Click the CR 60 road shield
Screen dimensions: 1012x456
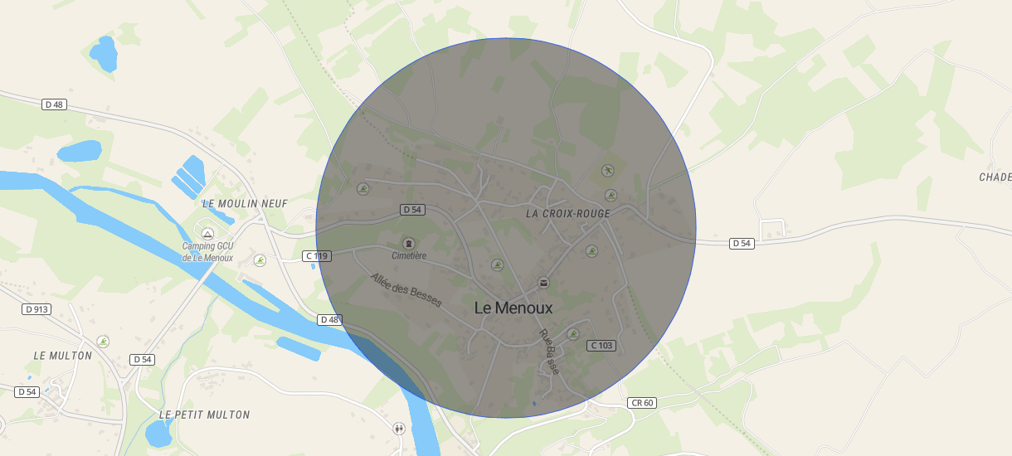pos(642,403)
